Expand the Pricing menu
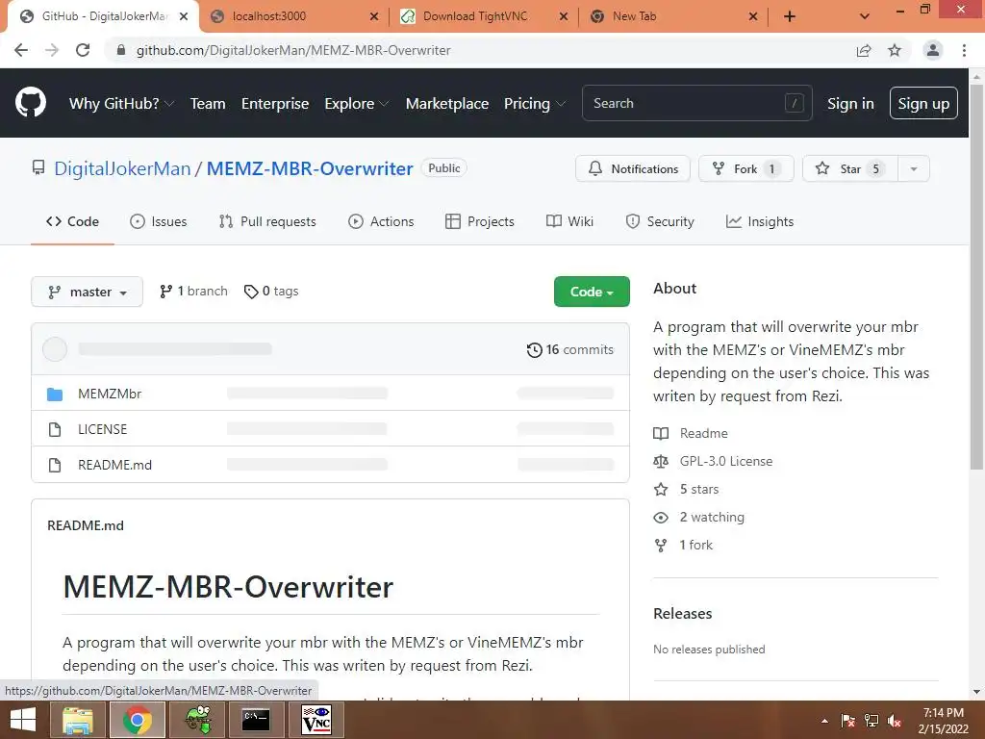Image resolution: width=985 pixels, height=739 pixels. (x=535, y=103)
